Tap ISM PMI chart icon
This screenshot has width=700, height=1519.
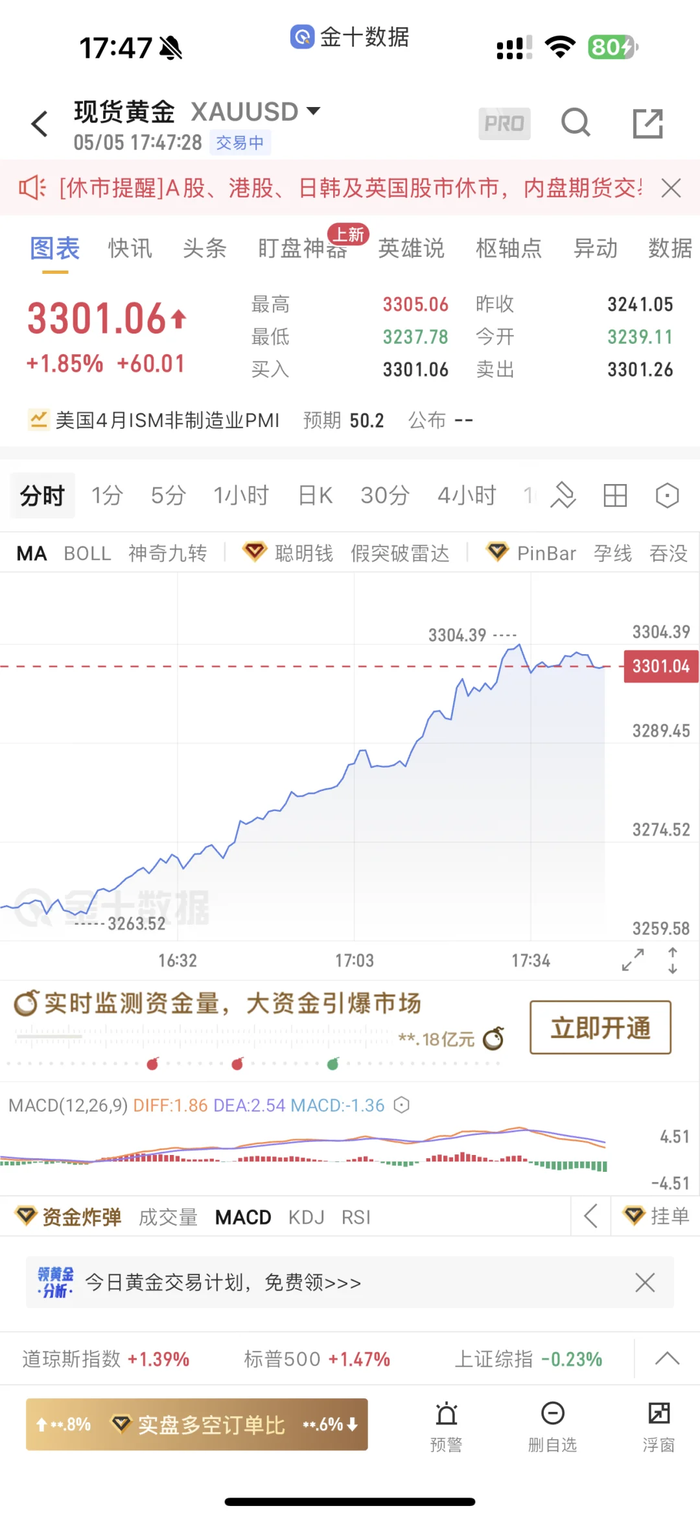39,420
